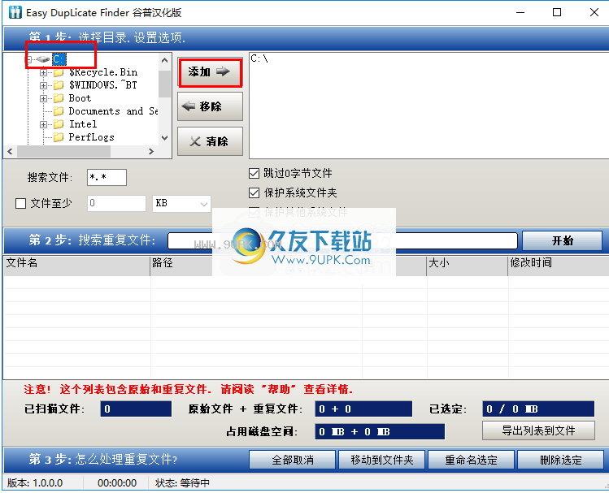Click 重命名选定 button
This screenshot has height=493, width=609.
pos(471,460)
